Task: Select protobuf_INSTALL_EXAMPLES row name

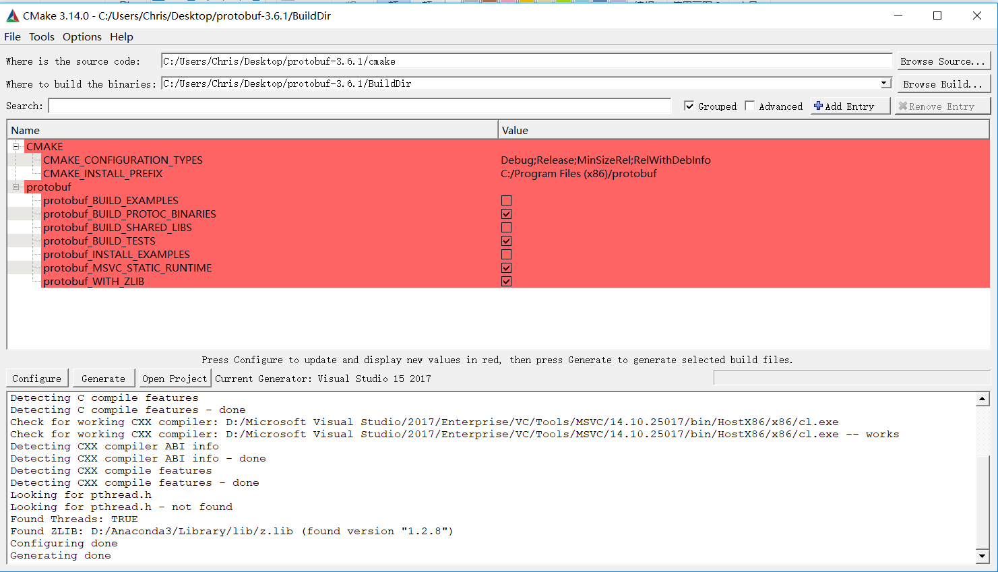Action: click(117, 254)
